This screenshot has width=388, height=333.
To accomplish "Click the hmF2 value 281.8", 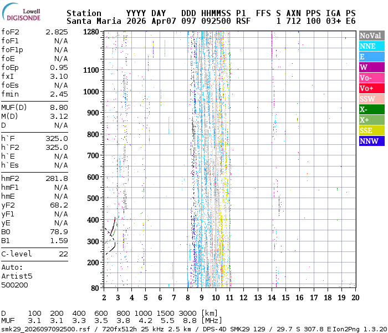I will 57,179.
